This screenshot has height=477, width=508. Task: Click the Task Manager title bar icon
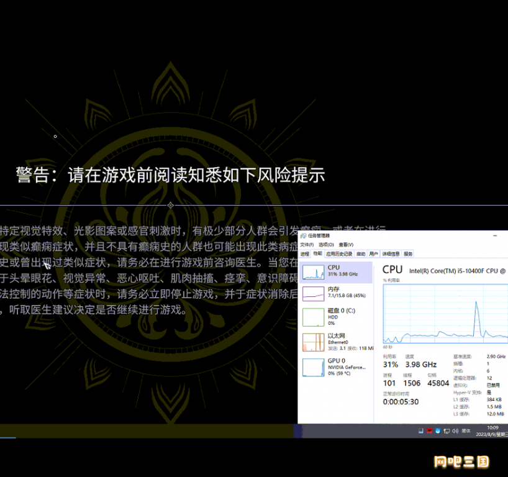tap(303, 235)
